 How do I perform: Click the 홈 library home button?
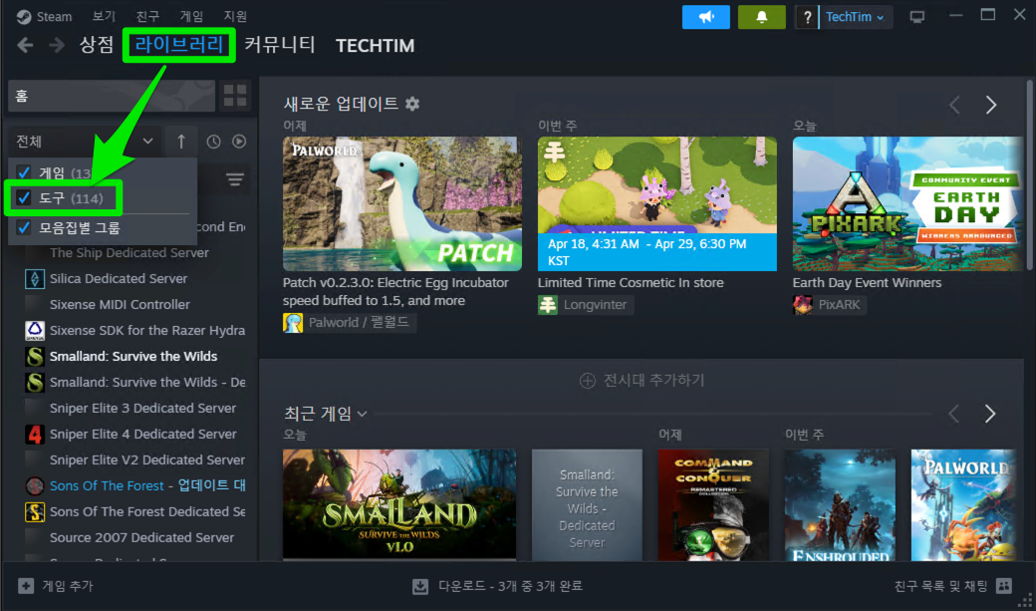point(112,96)
